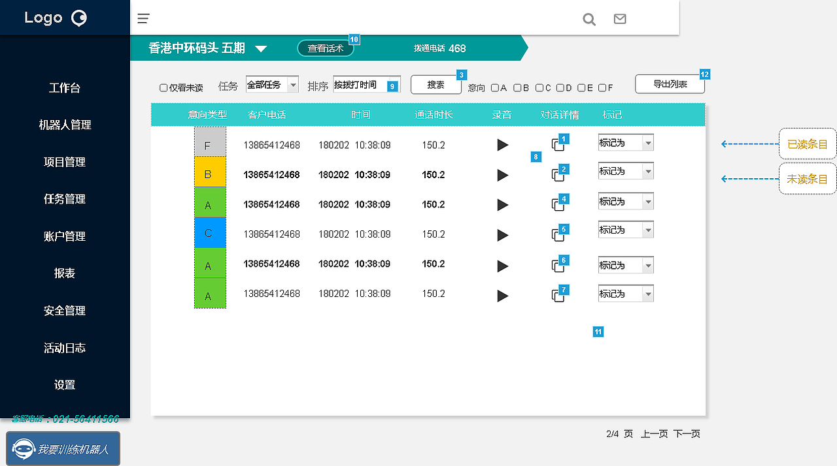This screenshot has width=837, height=466.
Task: Click customer service phone 021-56411566
Action: [x=65, y=419]
